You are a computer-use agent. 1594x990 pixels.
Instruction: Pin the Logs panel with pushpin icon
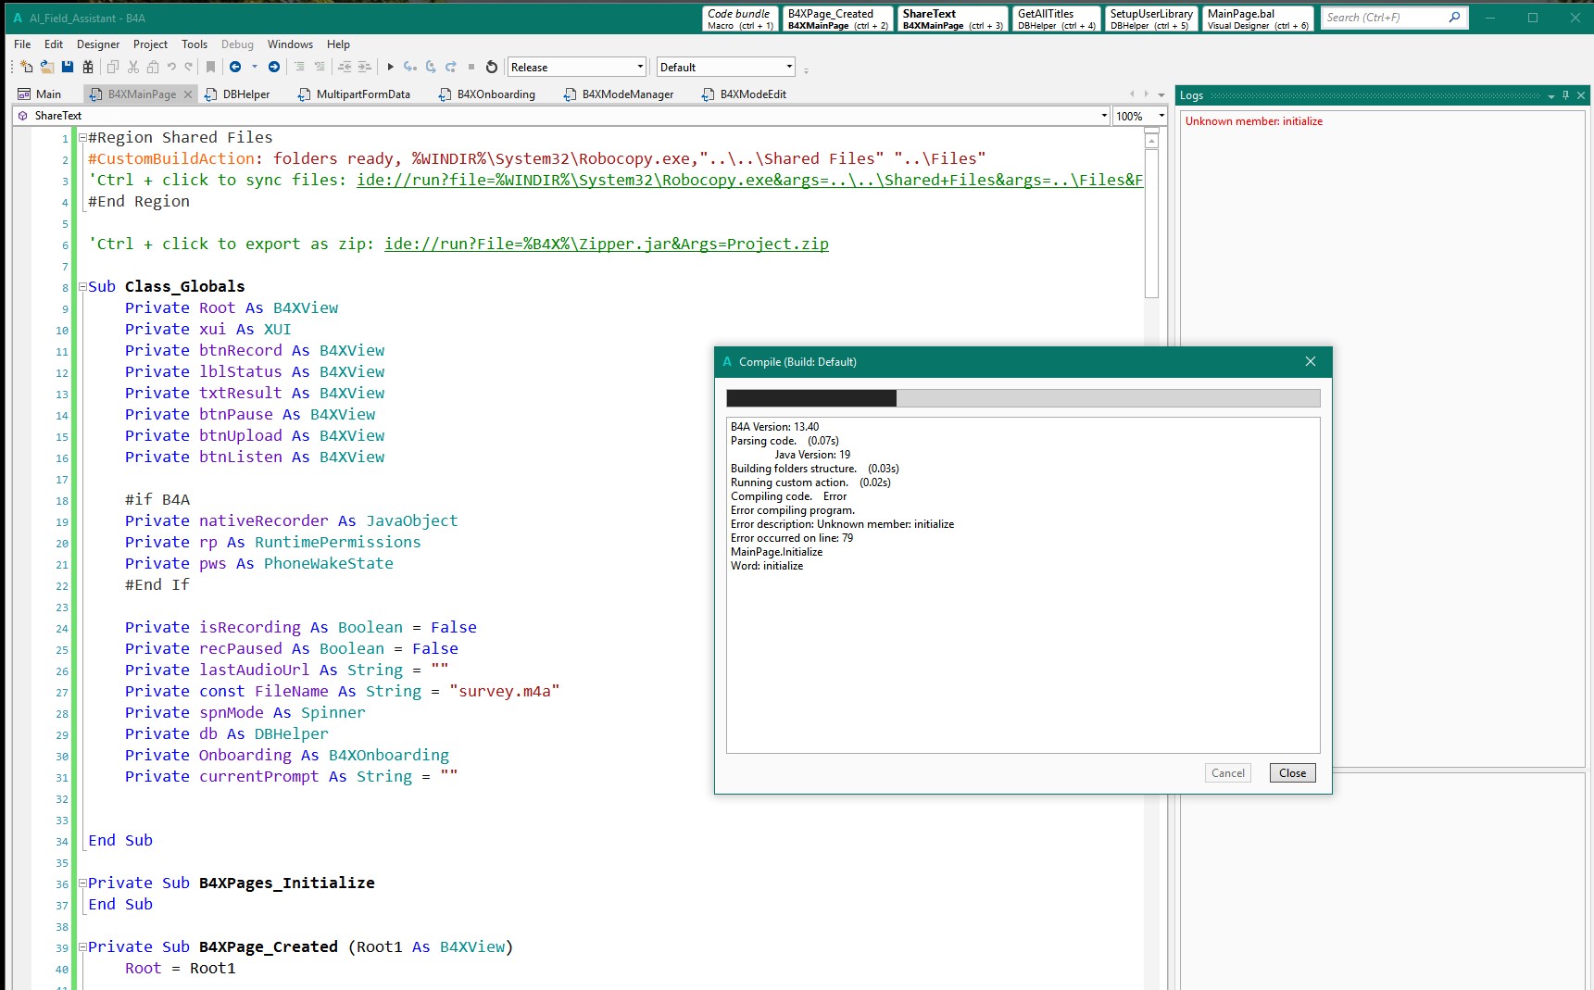pyautogui.click(x=1565, y=95)
